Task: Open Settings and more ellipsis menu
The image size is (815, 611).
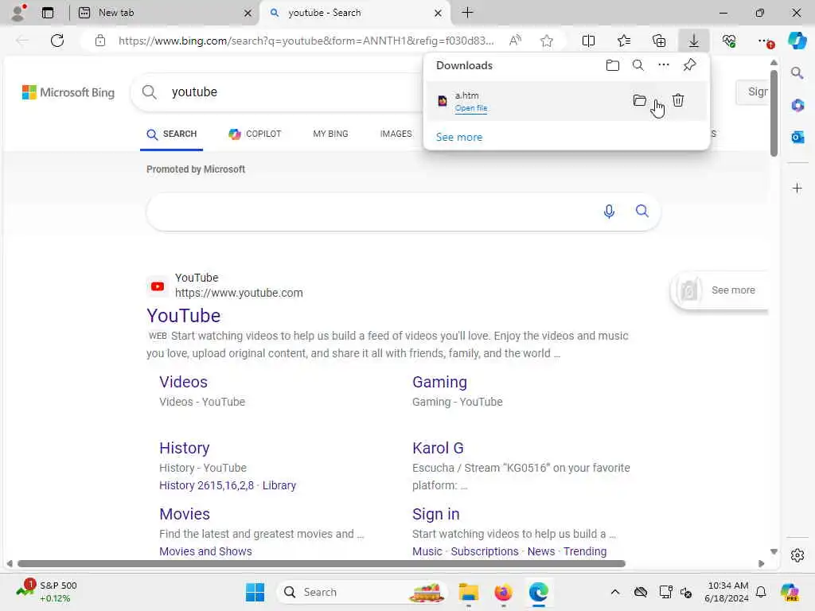Action: tap(765, 41)
